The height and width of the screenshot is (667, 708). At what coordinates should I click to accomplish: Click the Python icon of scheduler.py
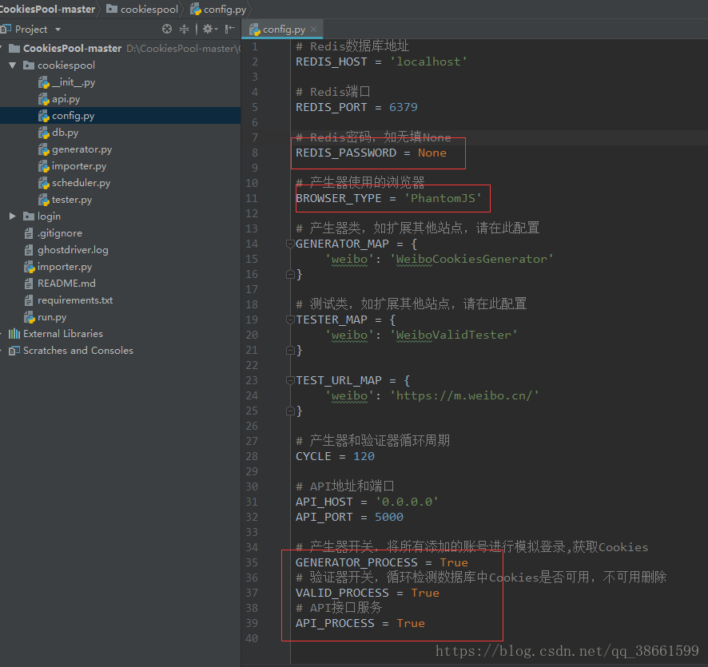44,183
